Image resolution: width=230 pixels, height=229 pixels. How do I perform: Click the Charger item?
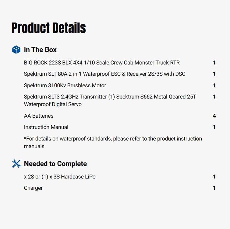point(33,188)
